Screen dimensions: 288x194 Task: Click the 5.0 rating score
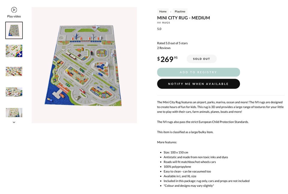[159, 29]
